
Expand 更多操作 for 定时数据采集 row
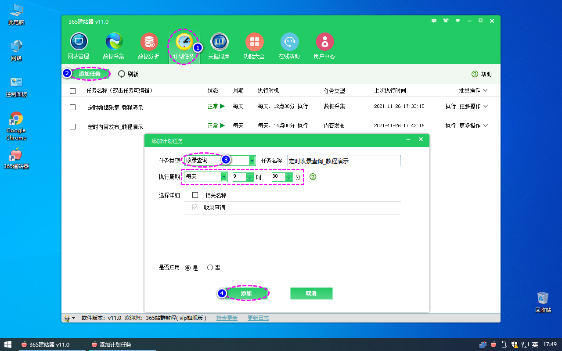[473, 106]
